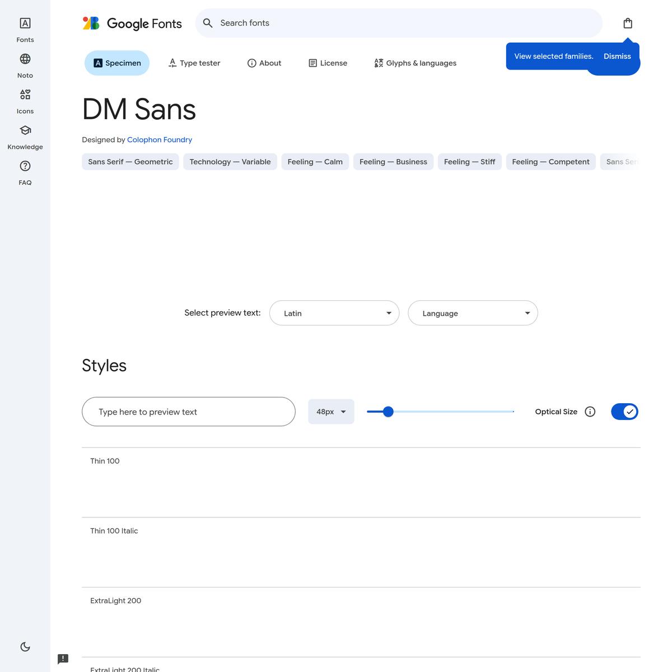Open the Knowledge graduation cap icon
This screenshot has height=672, width=672.
[25, 130]
